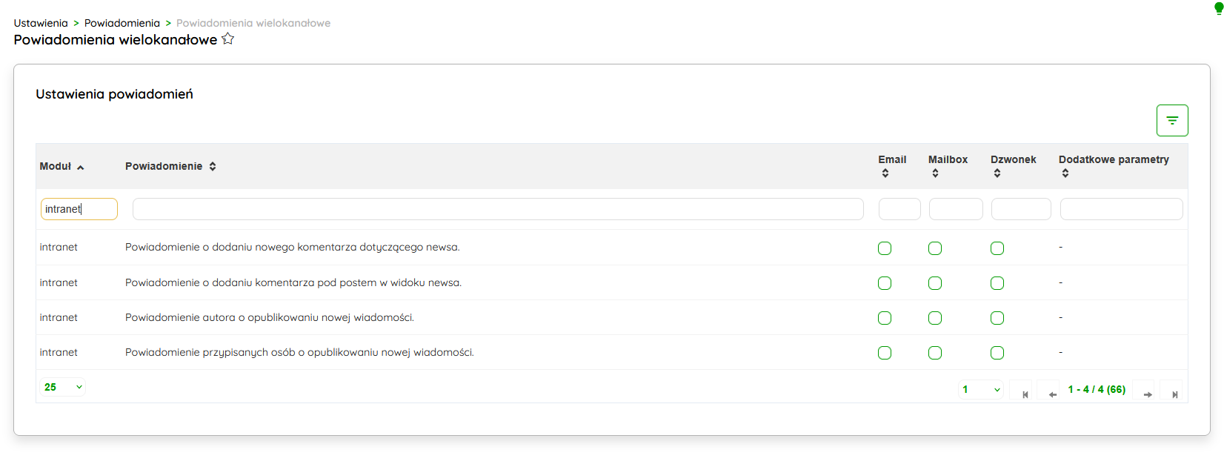Click the favorite star next to page title
Screen dimensions: 1224x467
(228, 39)
